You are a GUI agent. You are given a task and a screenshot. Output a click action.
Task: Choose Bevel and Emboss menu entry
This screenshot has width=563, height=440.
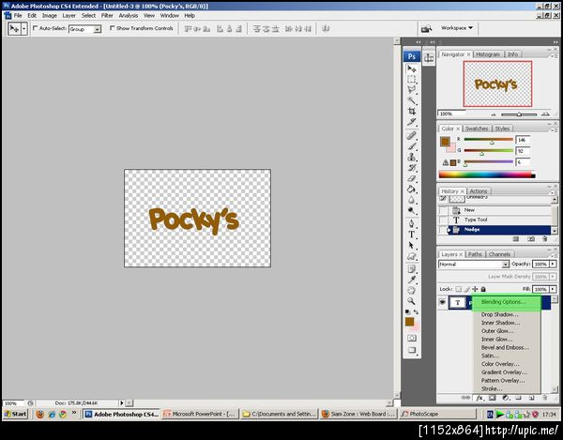505,347
